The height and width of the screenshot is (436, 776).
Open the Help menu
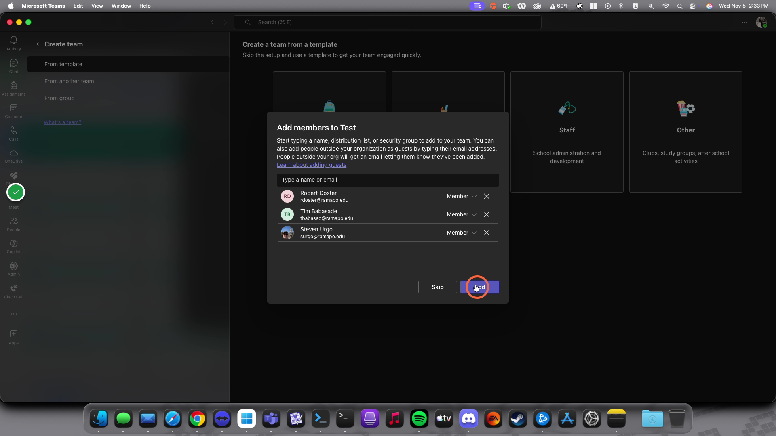click(145, 6)
